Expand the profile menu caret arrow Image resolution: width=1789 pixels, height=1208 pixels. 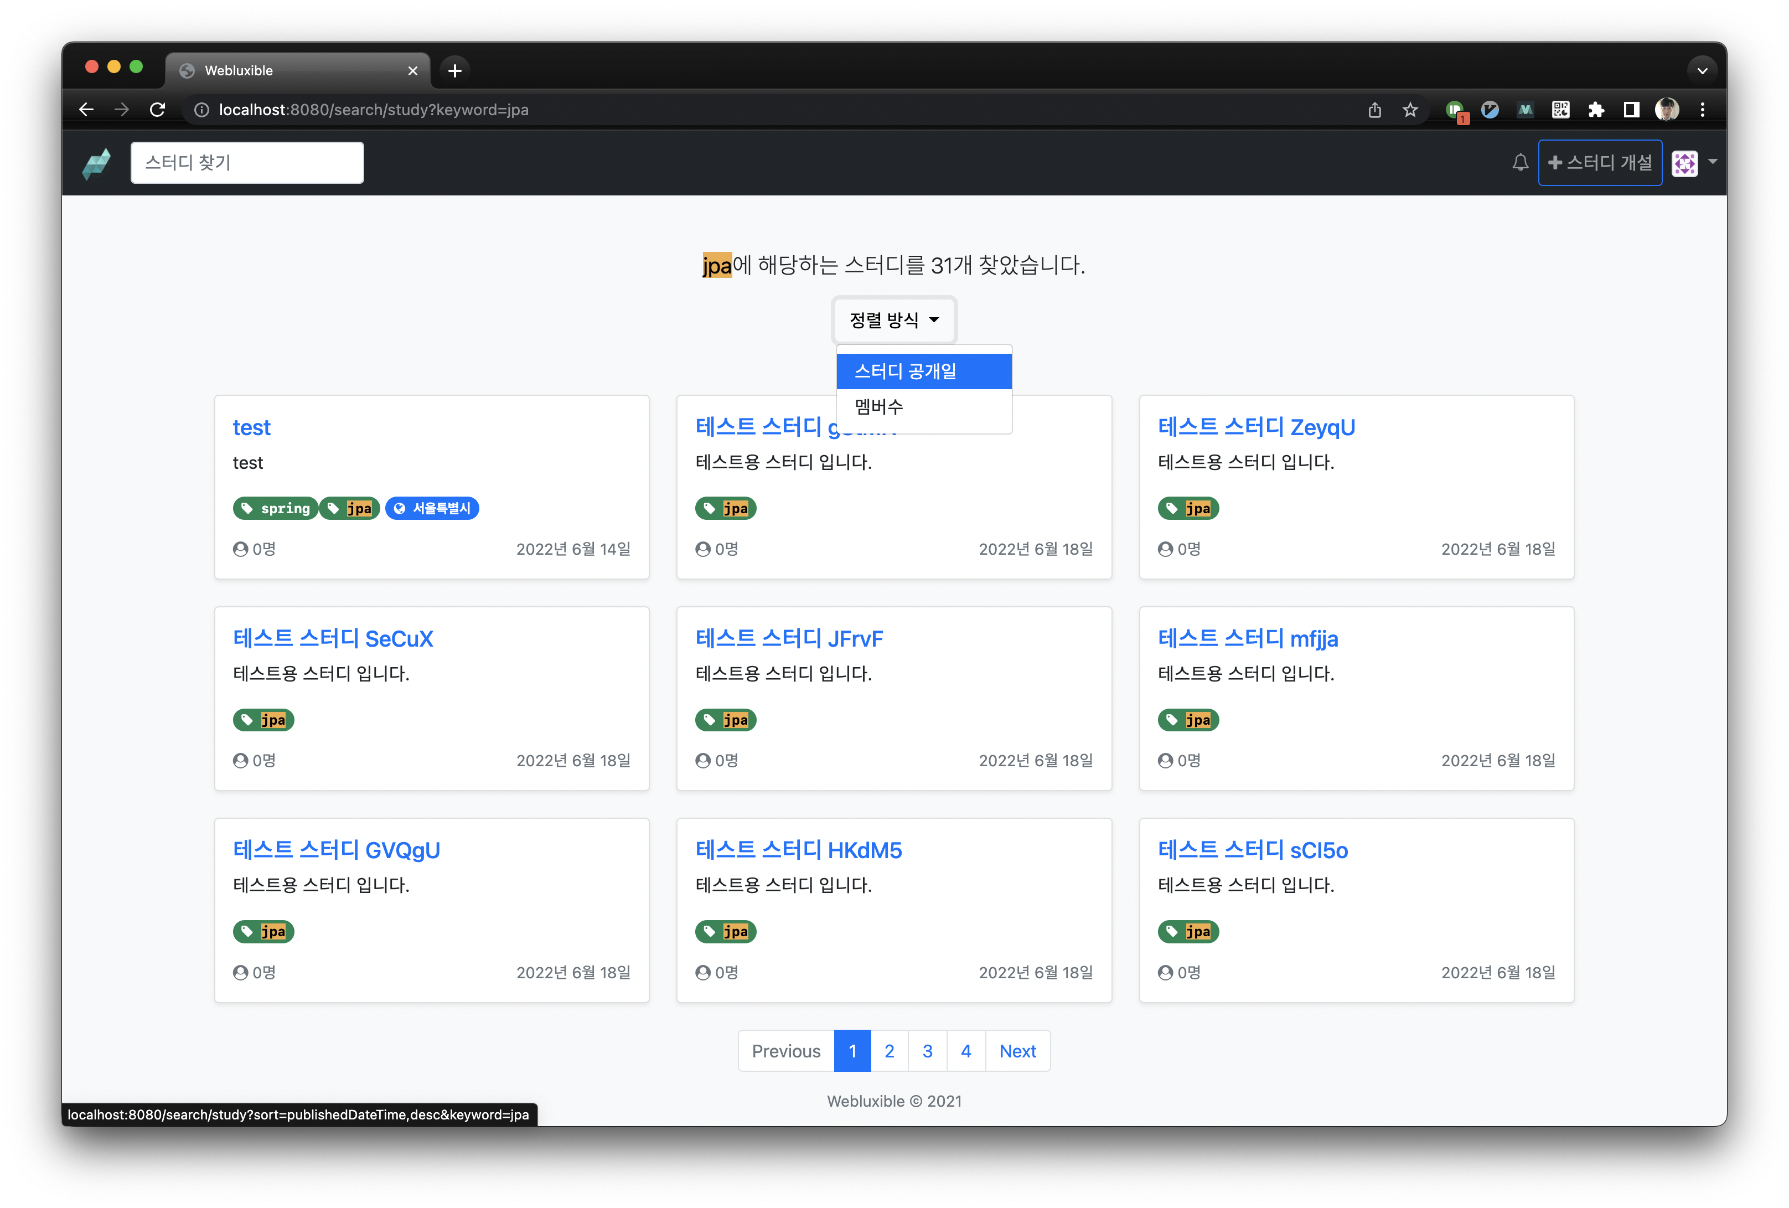click(x=1713, y=162)
